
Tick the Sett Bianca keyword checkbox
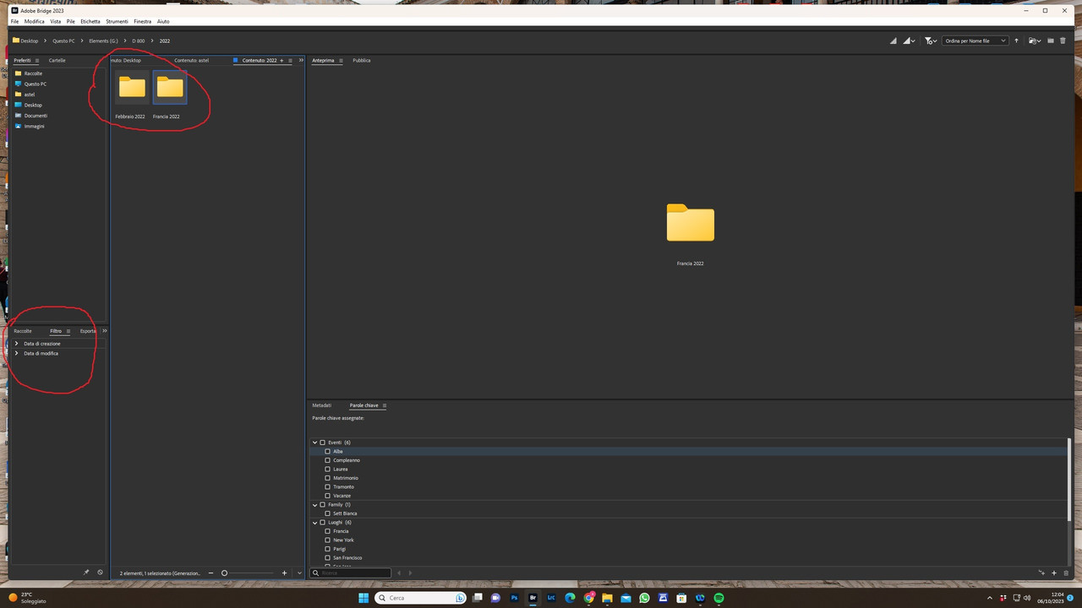pyautogui.click(x=328, y=513)
